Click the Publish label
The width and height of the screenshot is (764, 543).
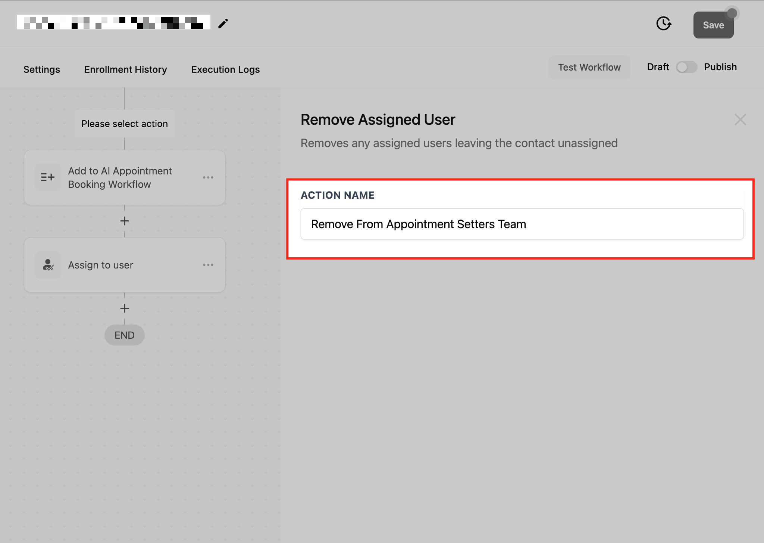720,67
